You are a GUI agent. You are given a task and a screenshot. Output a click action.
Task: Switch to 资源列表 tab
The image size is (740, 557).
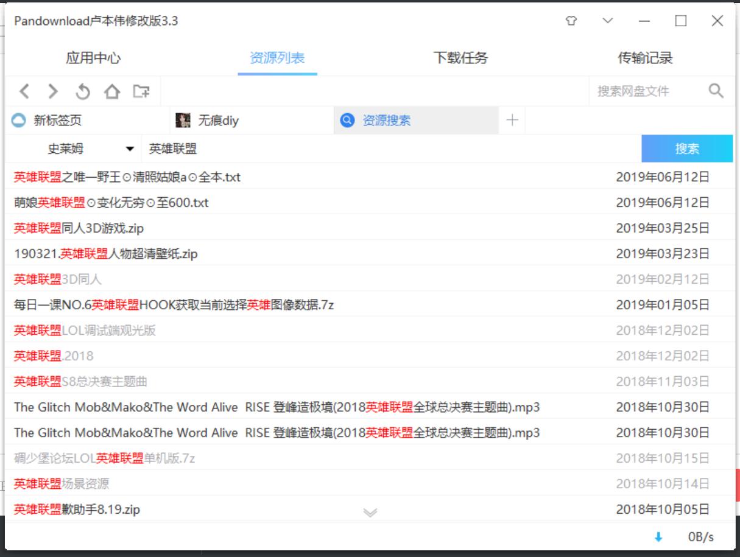coord(277,58)
